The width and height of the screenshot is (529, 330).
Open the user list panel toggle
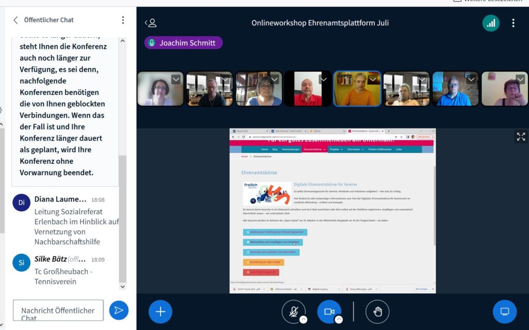pyautogui.click(x=150, y=23)
